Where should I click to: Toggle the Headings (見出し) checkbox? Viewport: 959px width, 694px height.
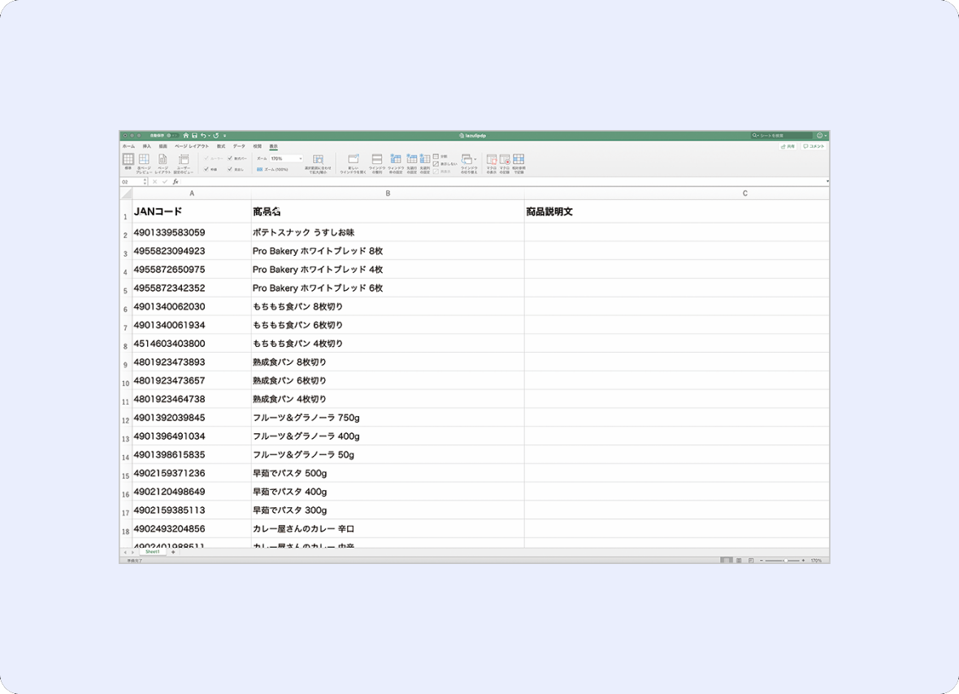pos(230,169)
